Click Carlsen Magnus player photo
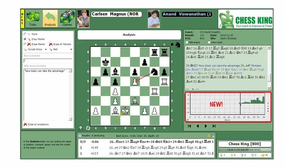 click(x=83, y=19)
